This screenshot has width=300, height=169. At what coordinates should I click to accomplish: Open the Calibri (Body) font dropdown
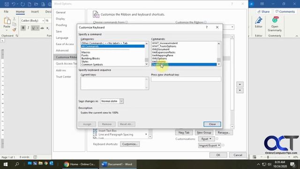pos(43,21)
